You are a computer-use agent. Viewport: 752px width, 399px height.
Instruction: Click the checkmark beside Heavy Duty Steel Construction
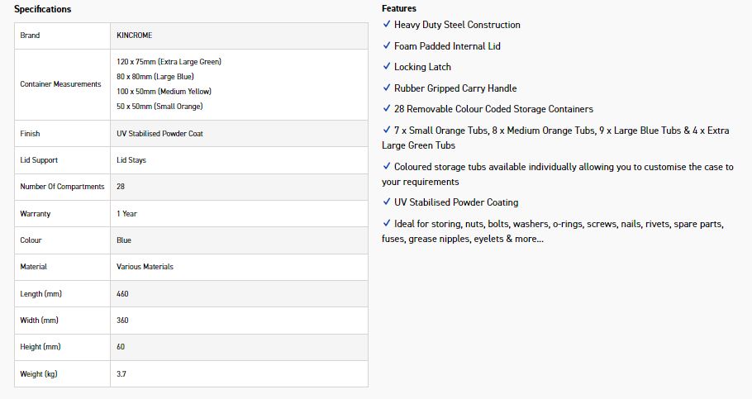[387, 24]
